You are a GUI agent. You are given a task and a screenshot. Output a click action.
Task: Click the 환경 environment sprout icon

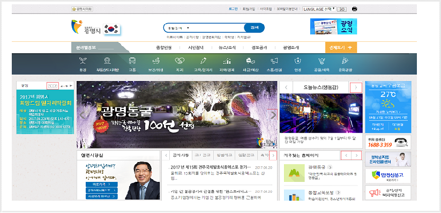[83, 61]
